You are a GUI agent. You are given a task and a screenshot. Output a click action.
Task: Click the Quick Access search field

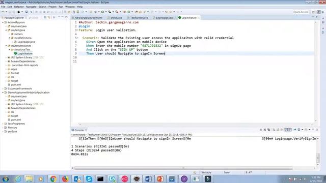click(x=301, y=12)
